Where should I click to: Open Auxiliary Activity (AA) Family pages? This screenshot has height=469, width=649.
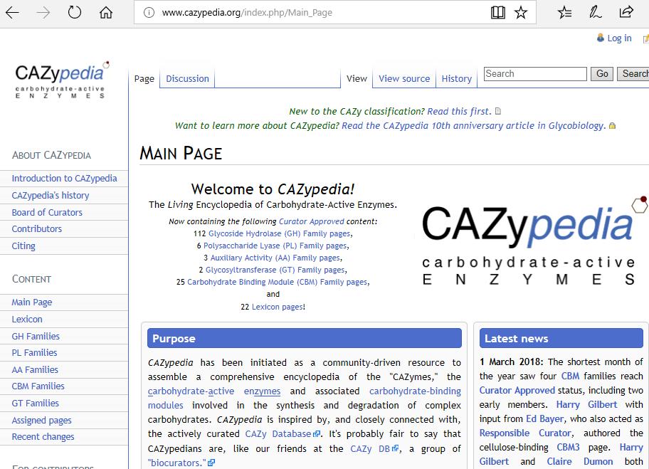point(275,258)
